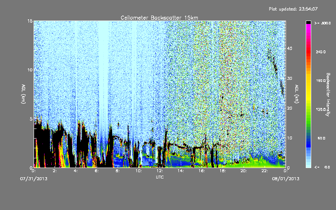Viewport: 336px width, 210px height.
Task: Click the "20:" hour tick on the UTC axis
Action: 244,171
